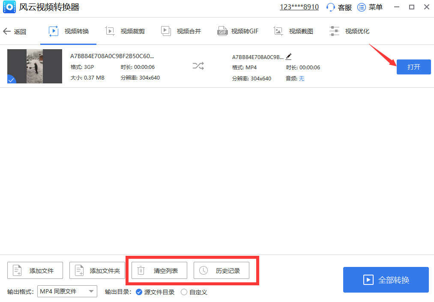434x302 pixels.
Task: Click the 历史记录 button
Action: 221,270
